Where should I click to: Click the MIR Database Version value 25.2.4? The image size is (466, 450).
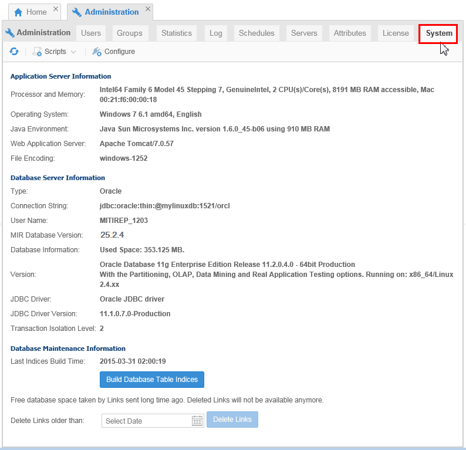pos(112,235)
